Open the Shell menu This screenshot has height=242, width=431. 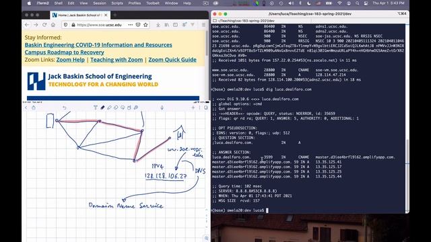click(x=59, y=3)
